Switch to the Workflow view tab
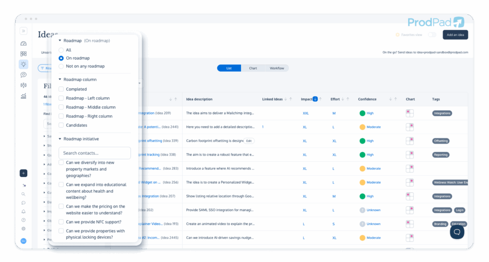489x262 pixels. click(x=276, y=68)
